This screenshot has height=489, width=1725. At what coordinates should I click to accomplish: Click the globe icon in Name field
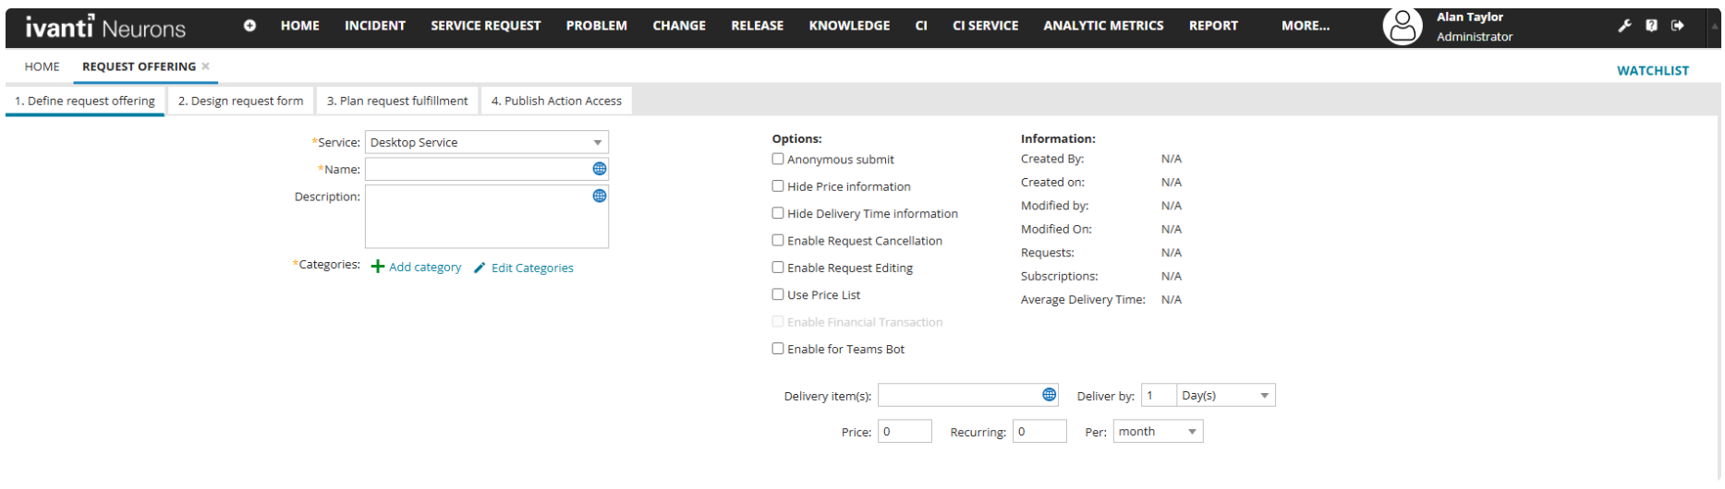pos(600,169)
